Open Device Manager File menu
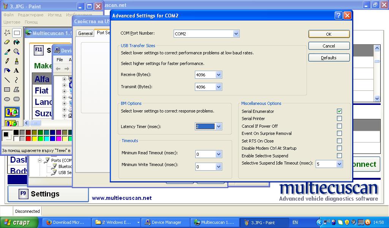The image size is (389, 228). [60, 60]
